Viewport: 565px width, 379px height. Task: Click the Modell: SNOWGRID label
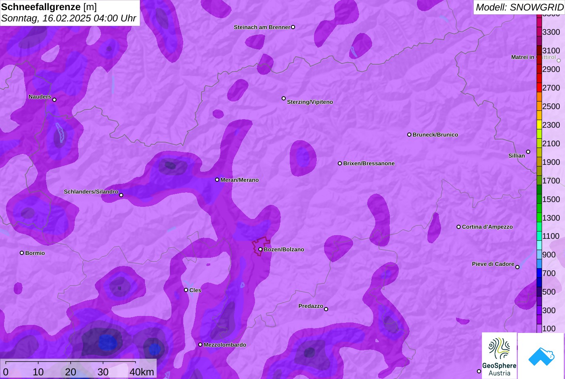519,7
